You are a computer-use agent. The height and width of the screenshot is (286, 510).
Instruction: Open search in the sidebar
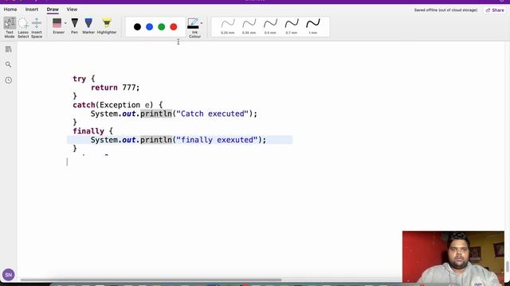tap(9, 65)
